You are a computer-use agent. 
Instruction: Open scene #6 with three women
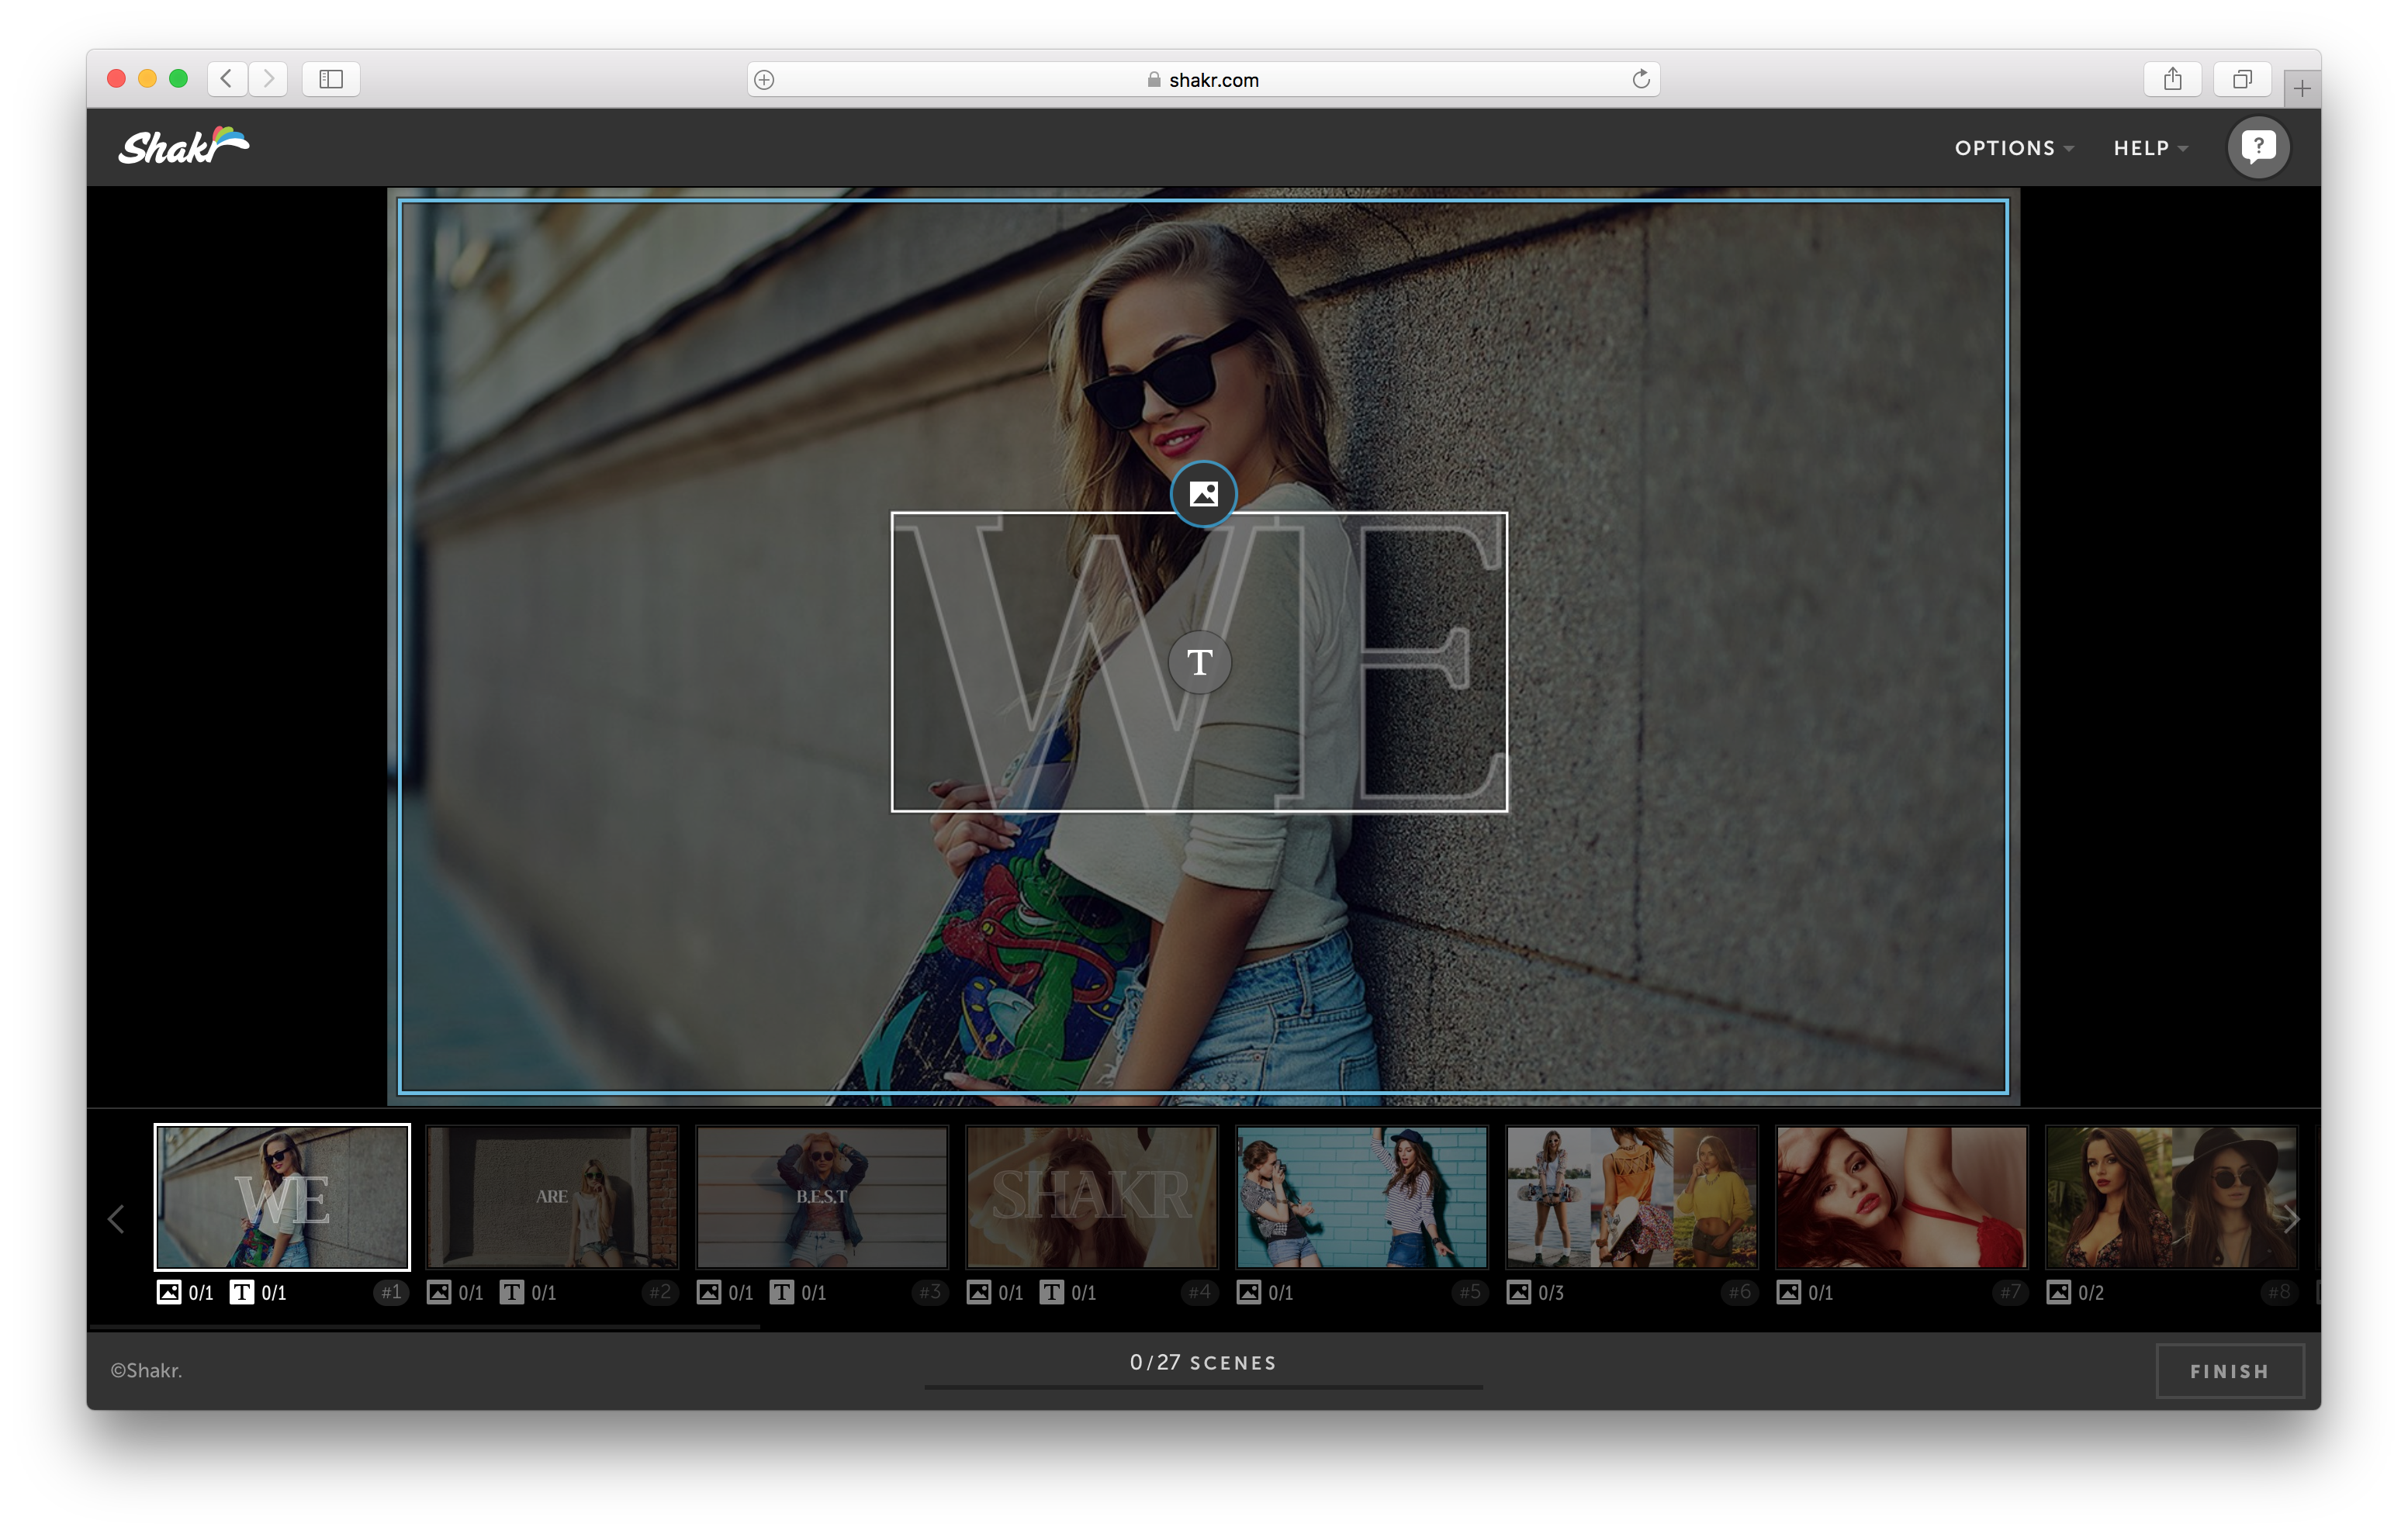click(1631, 1197)
